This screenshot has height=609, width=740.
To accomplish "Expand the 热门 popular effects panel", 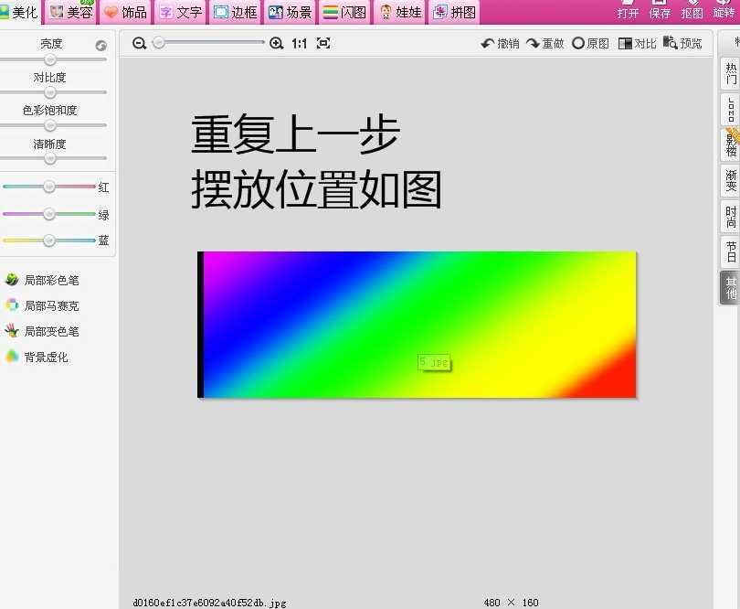I will (728, 73).
